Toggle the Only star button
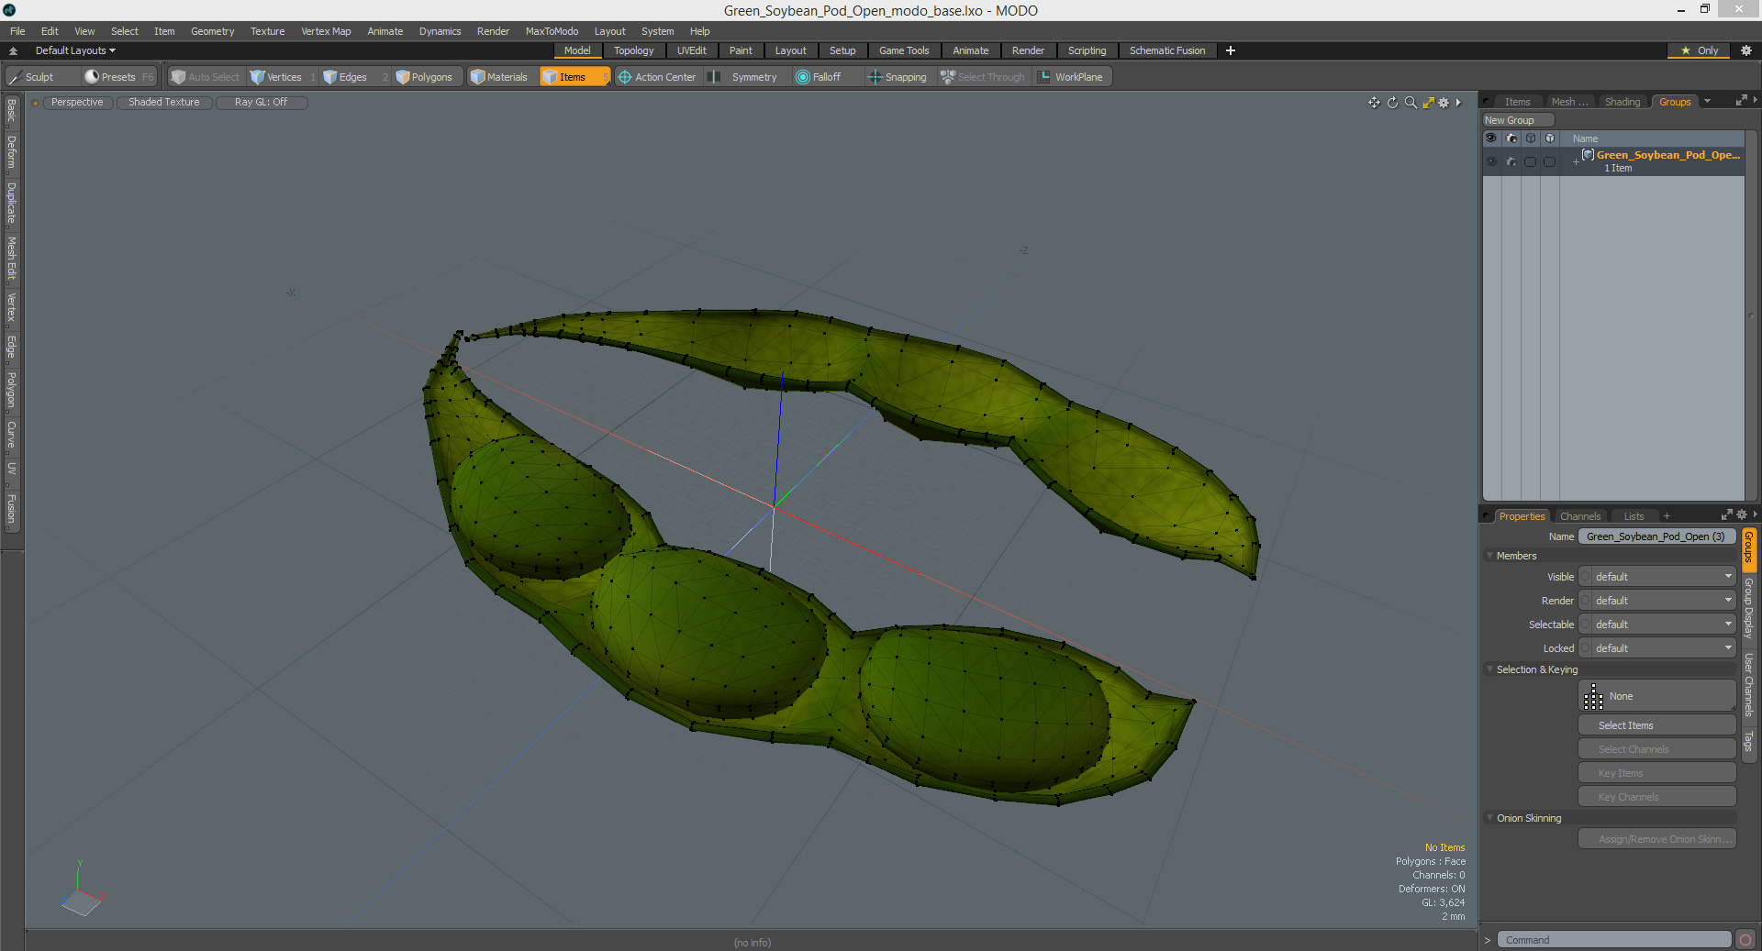Image resolution: width=1762 pixels, height=951 pixels. [1700, 50]
